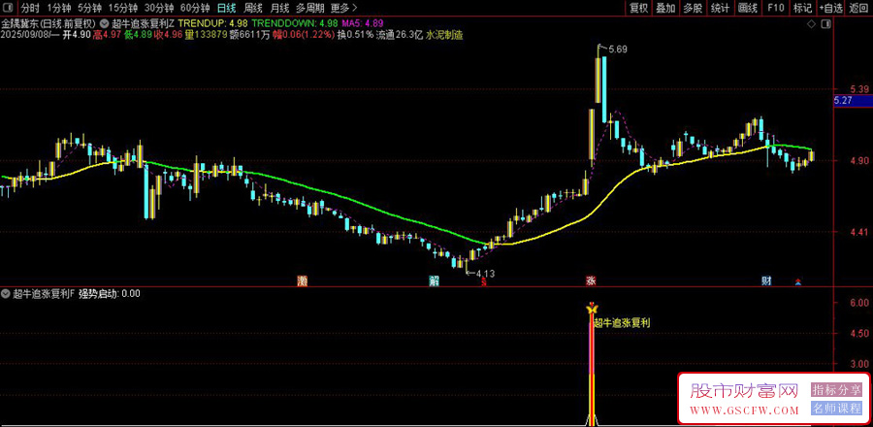Click the 强势启动: 0.00 value
Viewport: 873px width, 427px height.
[109, 293]
